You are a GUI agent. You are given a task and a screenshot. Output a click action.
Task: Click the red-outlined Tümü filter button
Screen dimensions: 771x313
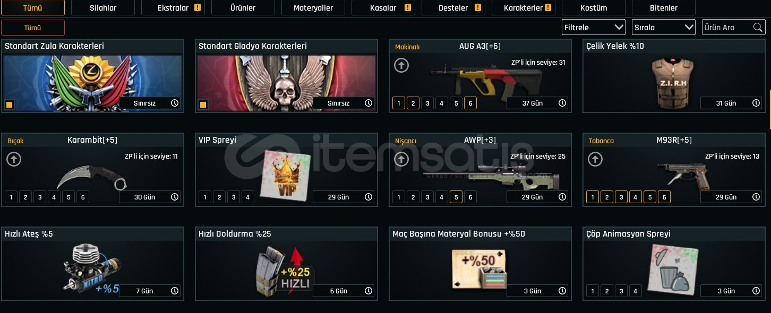33,28
